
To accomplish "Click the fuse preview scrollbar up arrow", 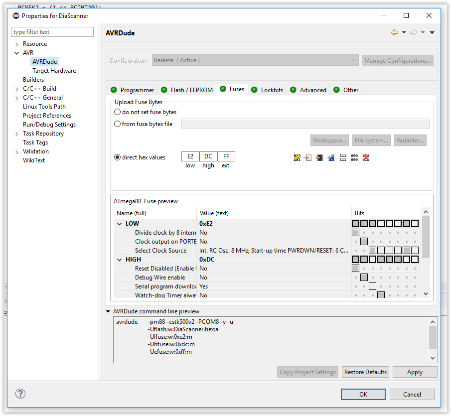I will point(426,212).
